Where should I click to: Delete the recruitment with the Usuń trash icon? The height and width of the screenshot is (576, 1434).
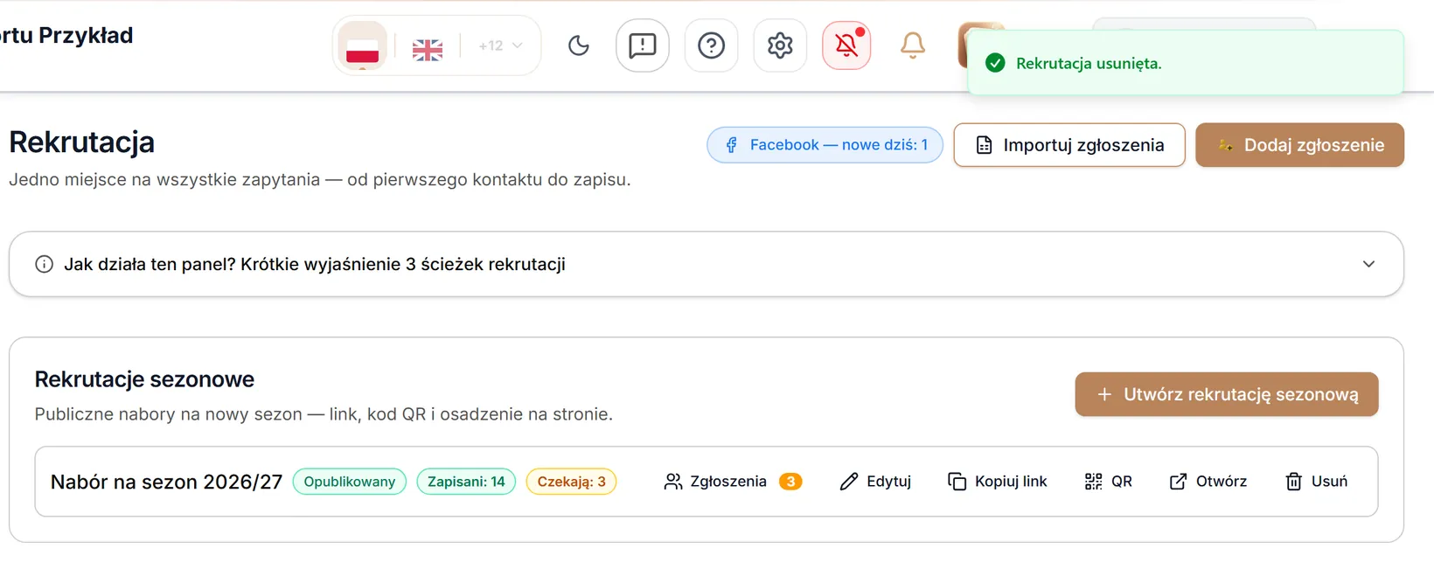pos(1316,482)
